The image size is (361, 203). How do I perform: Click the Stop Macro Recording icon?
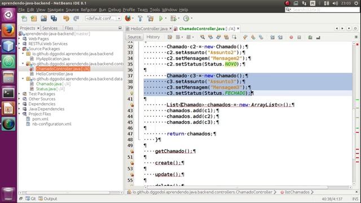coord(299,37)
